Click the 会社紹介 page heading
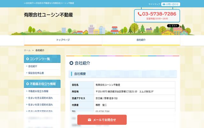 [82, 63]
